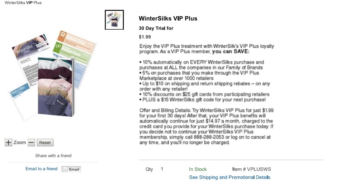
Task: Click the Item # VPLUSWS text
Action: (x=252, y=169)
